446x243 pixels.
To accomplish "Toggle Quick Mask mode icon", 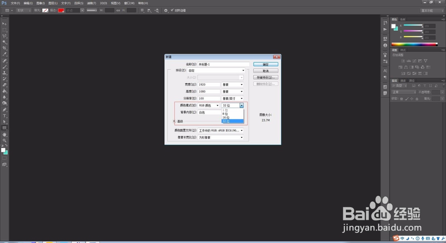I will (x=4, y=158).
